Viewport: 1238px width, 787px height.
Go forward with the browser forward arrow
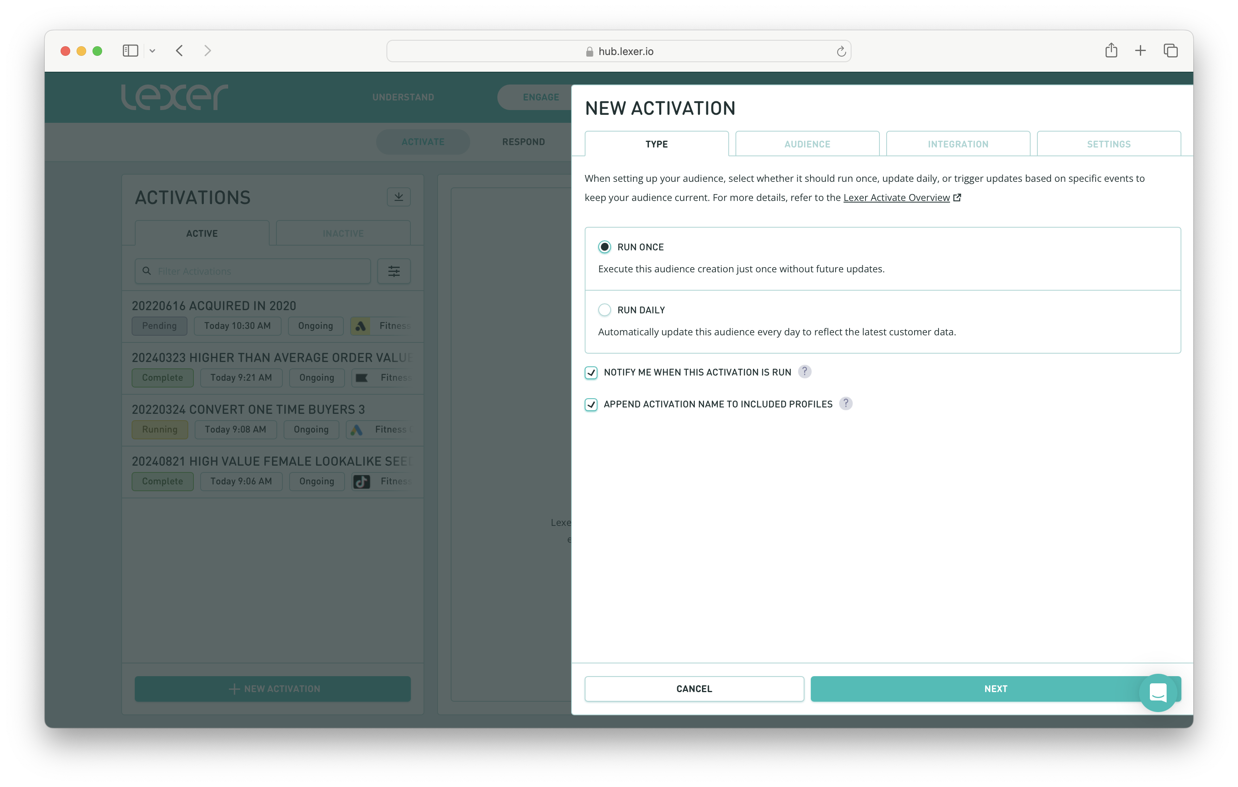point(208,50)
